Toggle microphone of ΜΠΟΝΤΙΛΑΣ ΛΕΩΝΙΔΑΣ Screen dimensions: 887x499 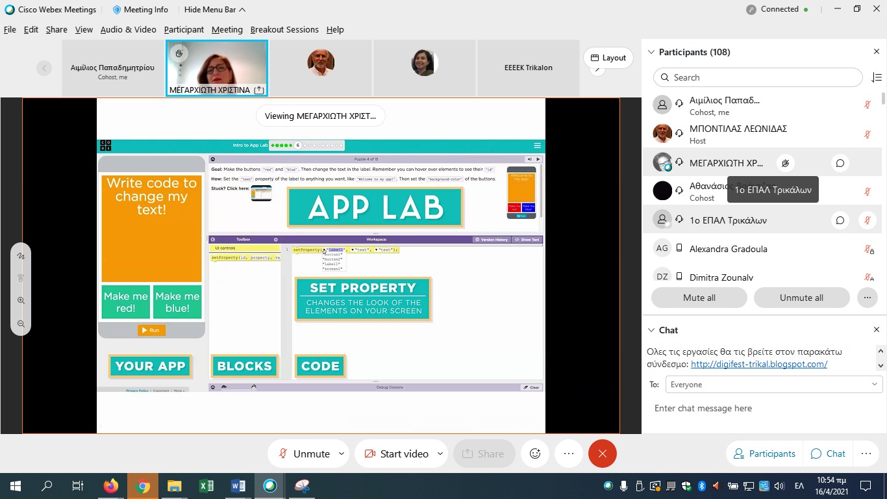click(x=868, y=134)
